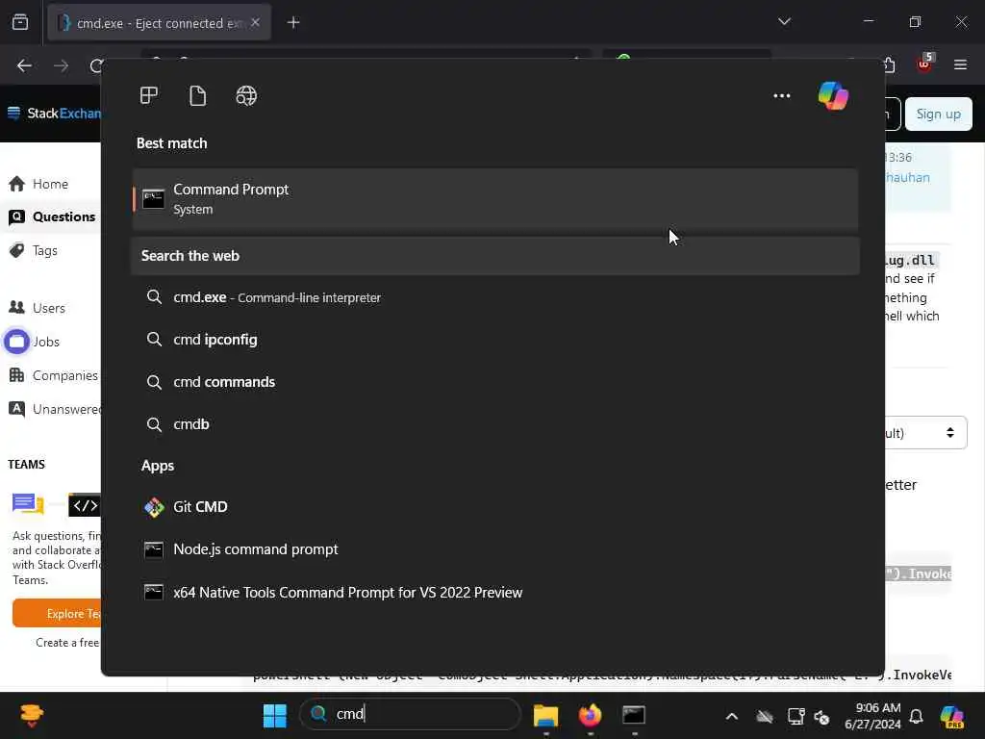
Task: Open the notifications bell in taskbar
Action: 917,716
